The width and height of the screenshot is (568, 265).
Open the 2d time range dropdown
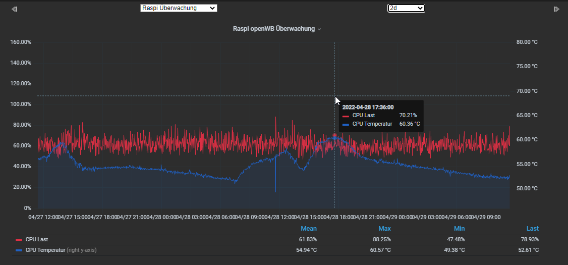click(x=406, y=8)
